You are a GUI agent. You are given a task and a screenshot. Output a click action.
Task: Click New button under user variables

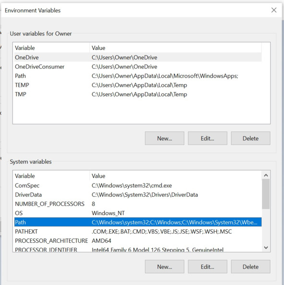tap(164, 138)
